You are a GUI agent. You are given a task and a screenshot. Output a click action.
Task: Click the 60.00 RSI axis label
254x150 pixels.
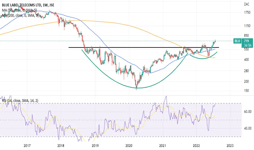point(248,112)
